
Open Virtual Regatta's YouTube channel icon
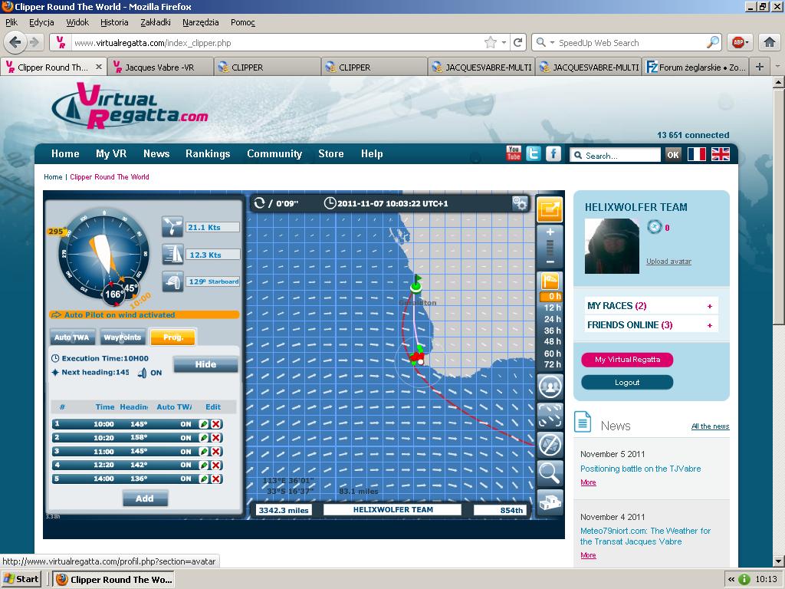pyautogui.click(x=514, y=153)
